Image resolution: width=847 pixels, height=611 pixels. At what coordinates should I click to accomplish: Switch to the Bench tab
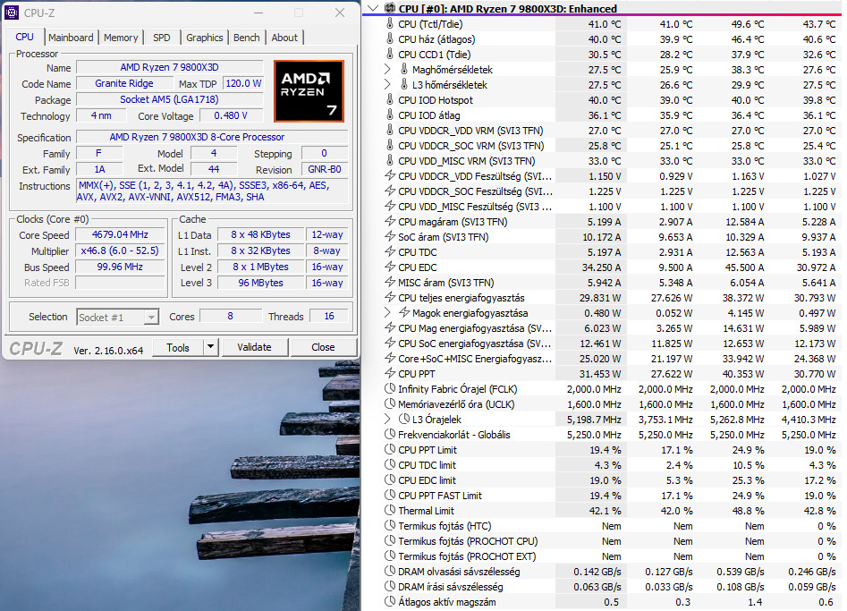[x=246, y=38]
